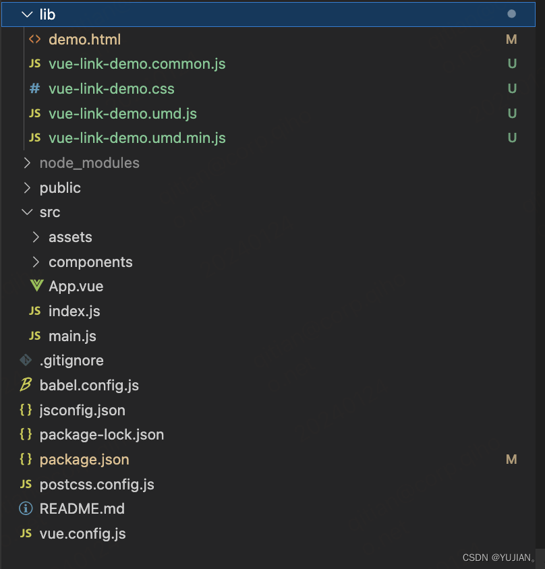Click the U badge on vue-link-demo.css

[x=512, y=88]
